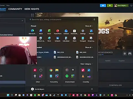
Task: Click the Start menu search field
Action: click(x=61, y=20)
